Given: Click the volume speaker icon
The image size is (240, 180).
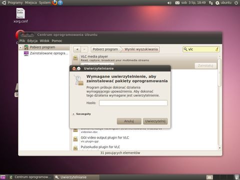Looking at the screenshot, I should point(169,3).
